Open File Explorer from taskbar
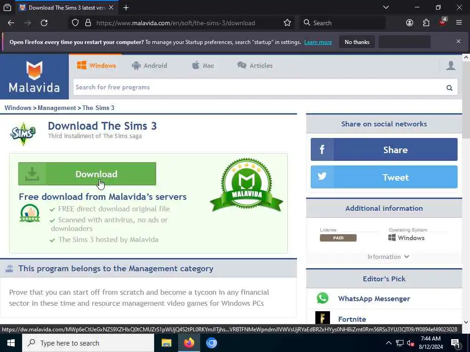470x352 pixels. pos(166,343)
